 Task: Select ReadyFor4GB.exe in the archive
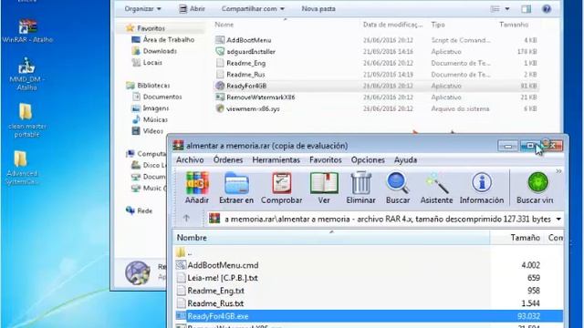369,316
